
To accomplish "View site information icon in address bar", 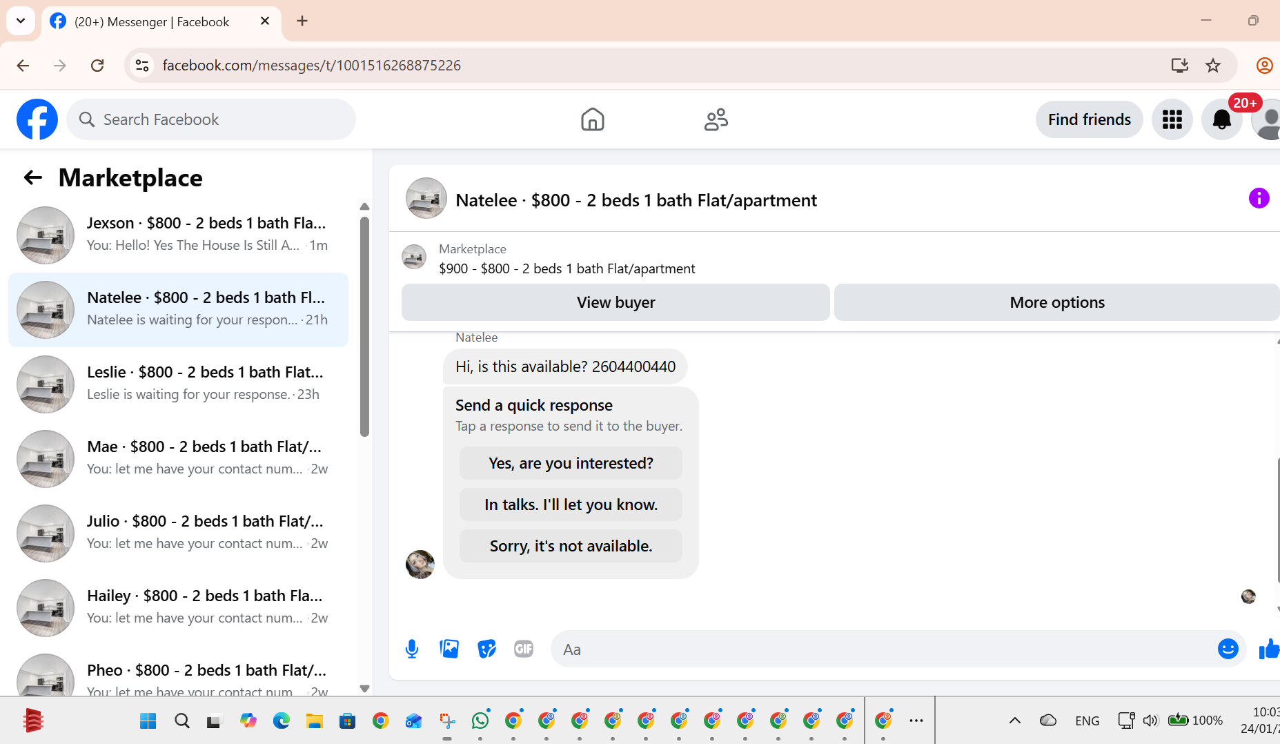I will tap(142, 66).
